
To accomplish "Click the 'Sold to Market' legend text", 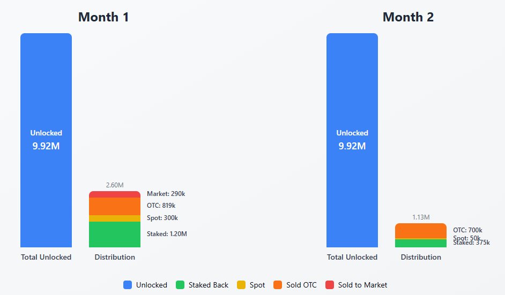I will pyautogui.click(x=362, y=285).
